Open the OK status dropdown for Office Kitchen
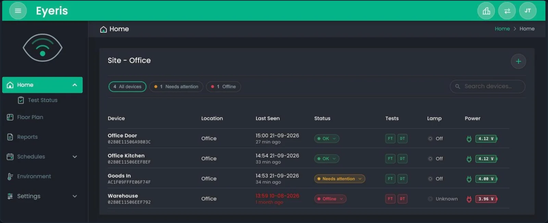548x223 pixels. point(327,159)
